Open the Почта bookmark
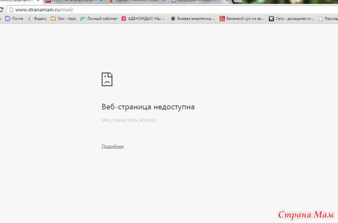Screen dimensions: 338x223 14,19
